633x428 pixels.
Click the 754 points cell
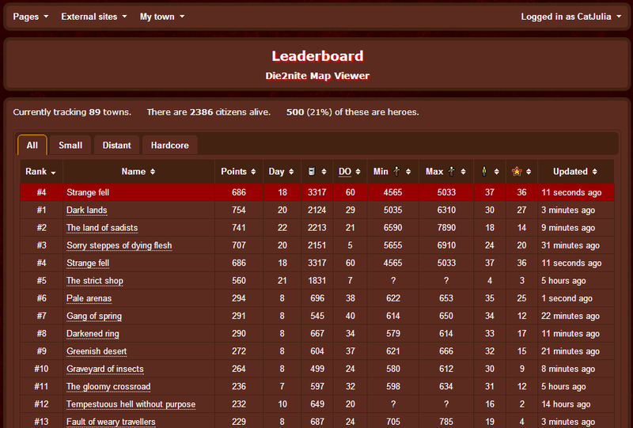point(239,210)
